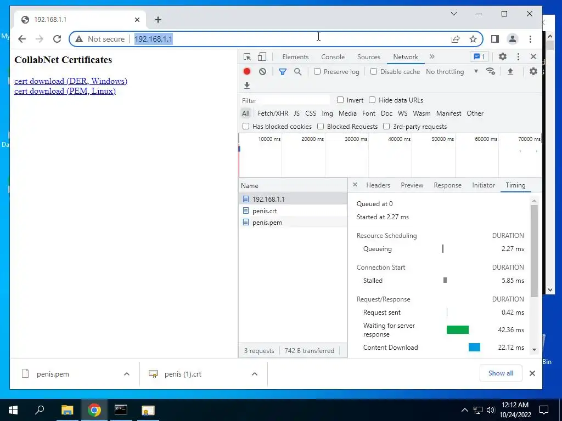
Task: Close the DevTools panel
Action: pyautogui.click(x=533, y=56)
